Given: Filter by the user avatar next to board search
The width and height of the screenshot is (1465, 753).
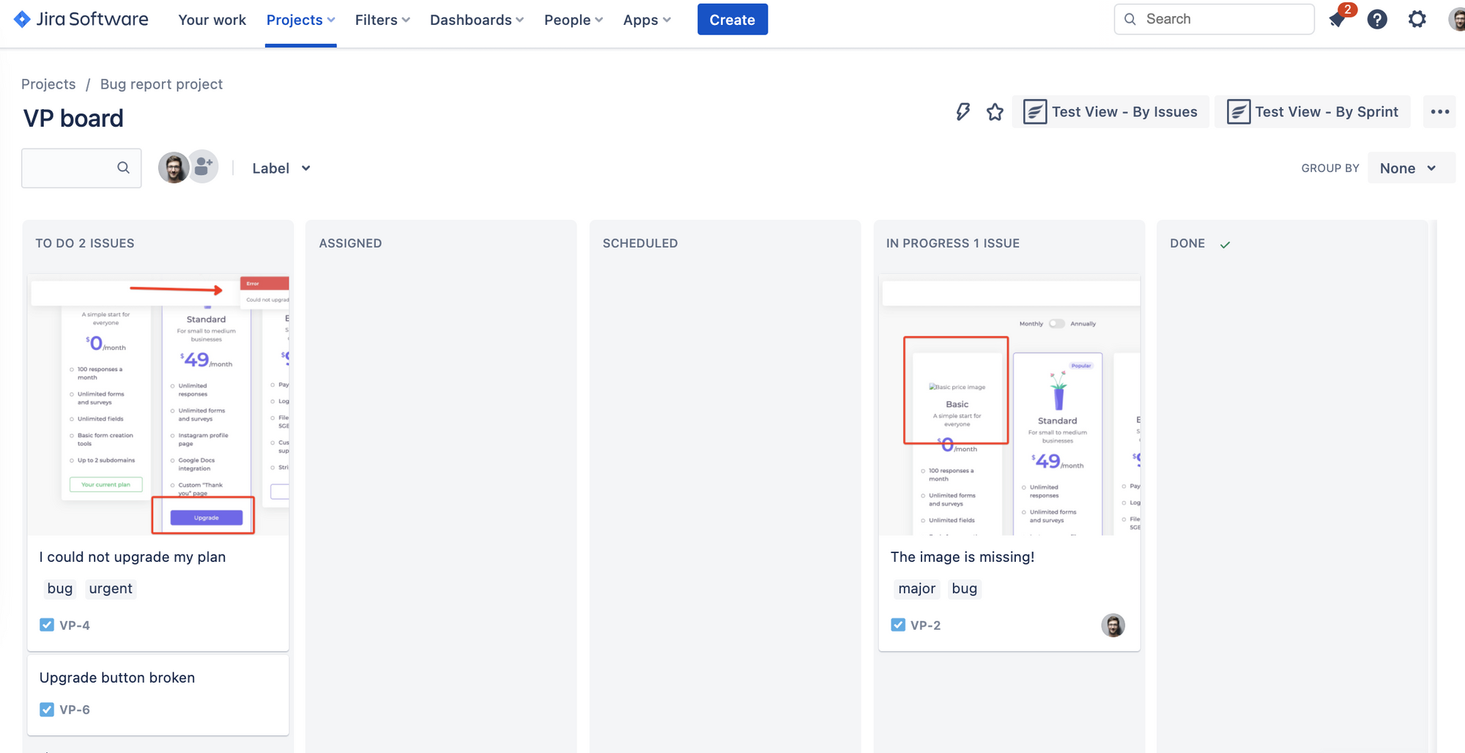Looking at the screenshot, I should (174, 168).
